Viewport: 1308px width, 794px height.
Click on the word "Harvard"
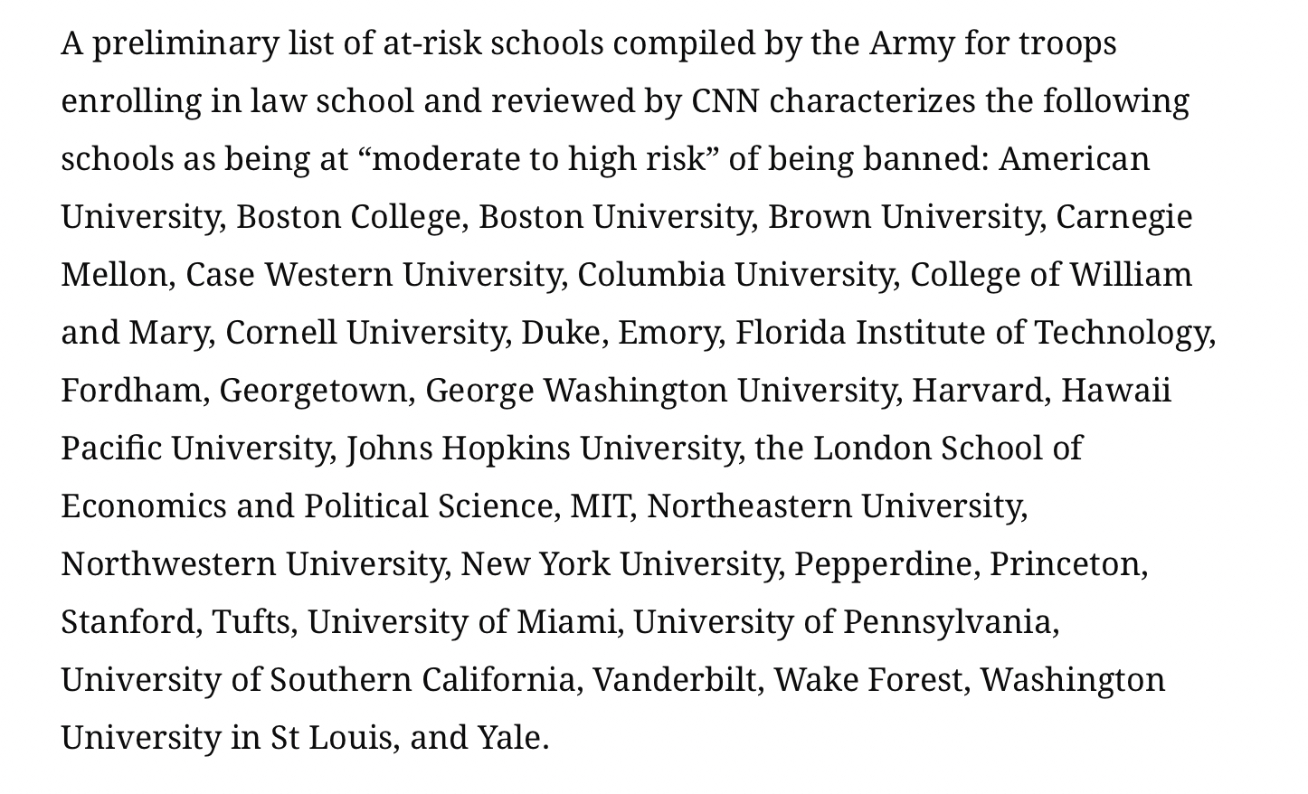point(980,391)
